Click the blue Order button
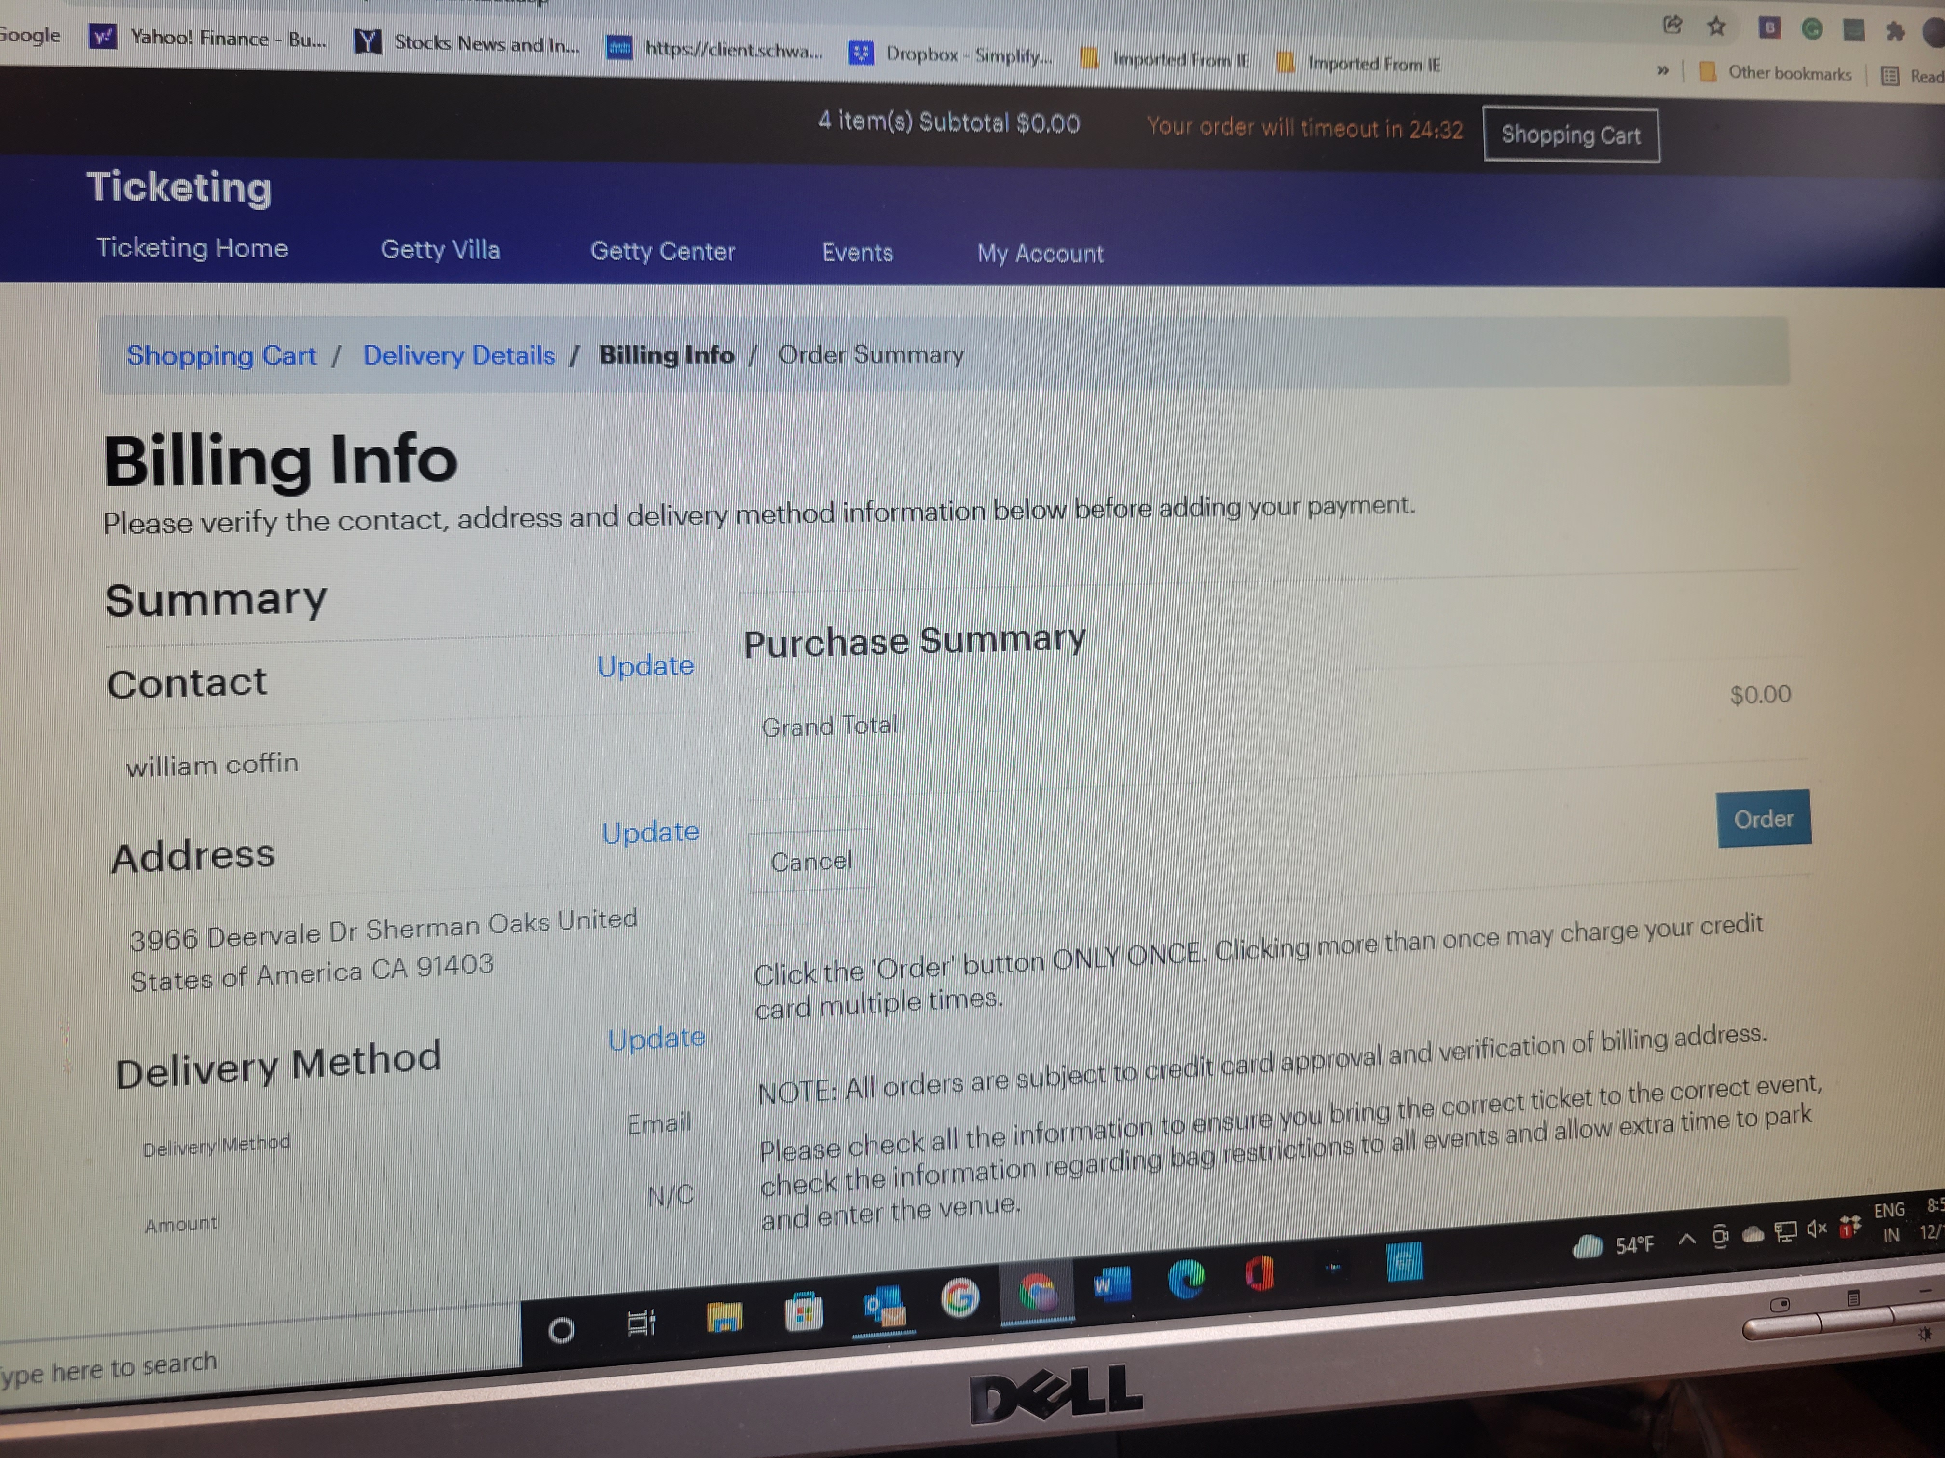The width and height of the screenshot is (1945, 1458). pyautogui.click(x=1764, y=819)
